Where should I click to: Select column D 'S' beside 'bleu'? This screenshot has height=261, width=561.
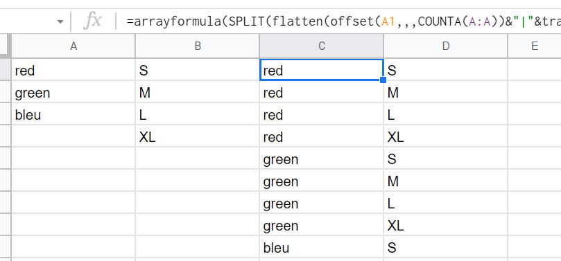click(x=445, y=247)
